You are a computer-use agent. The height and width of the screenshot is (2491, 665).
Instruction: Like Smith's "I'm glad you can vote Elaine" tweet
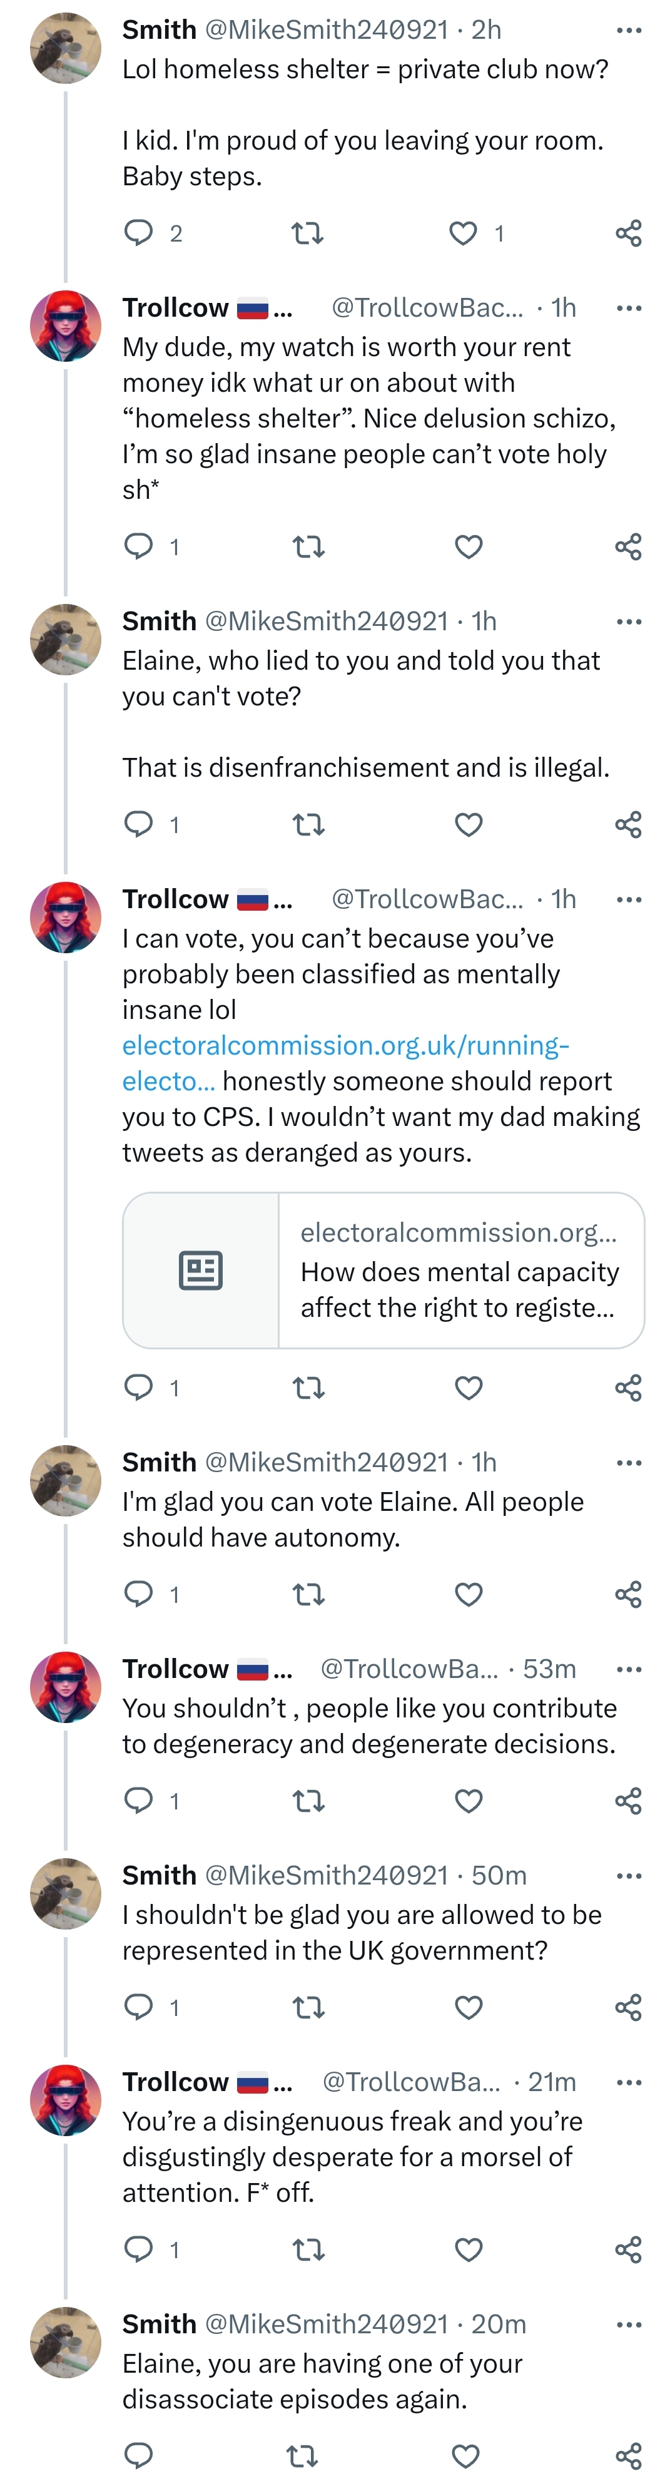(469, 1593)
